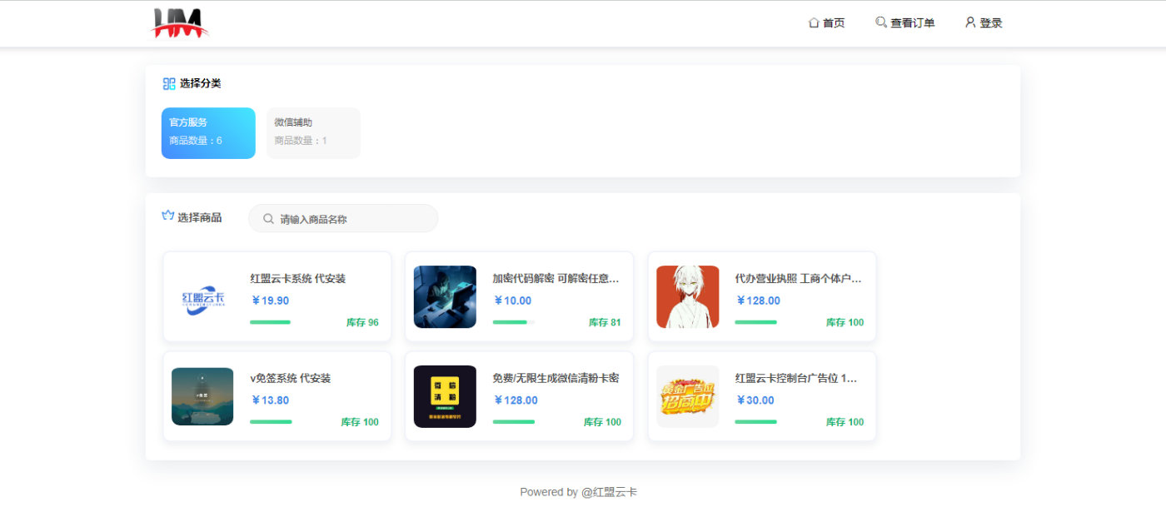The height and width of the screenshot is (517, 1166).
Task: Click the 登录 link to sign in
Action: point(989,22)
